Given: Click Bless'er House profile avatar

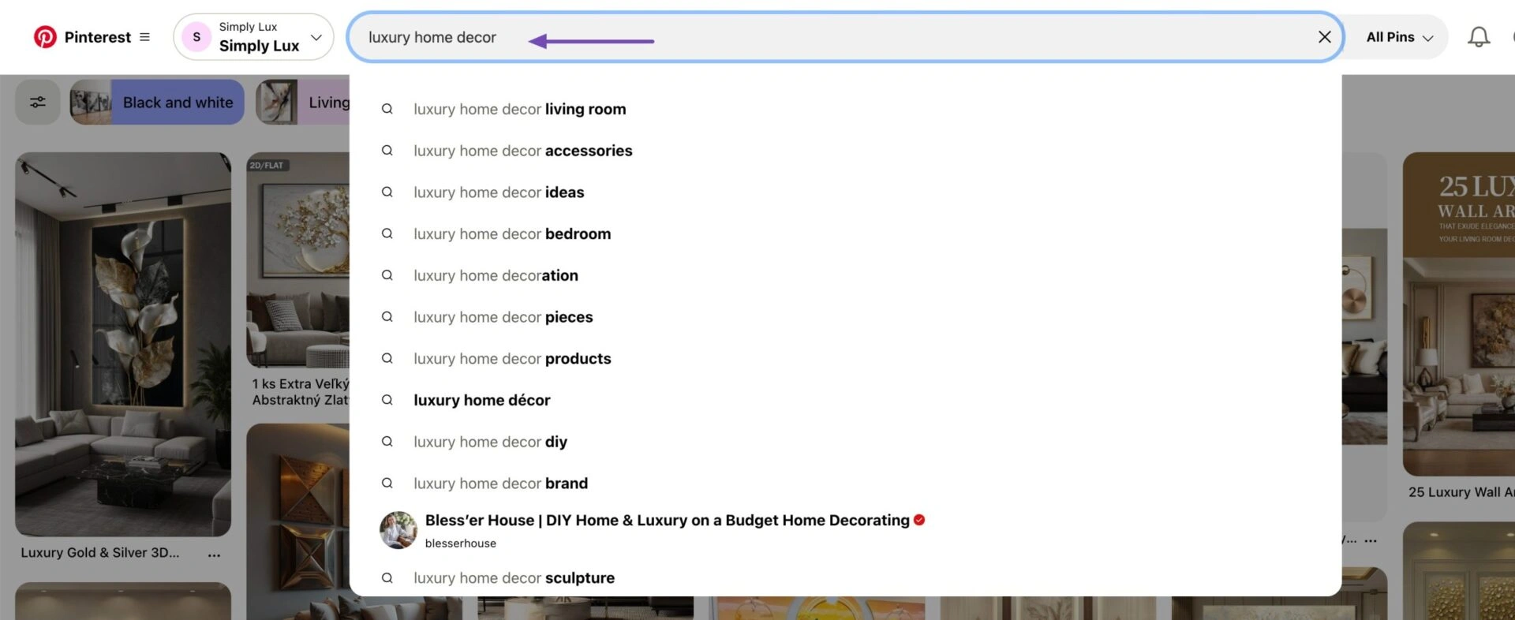Looking at the screenshot, I should [x=398, y=530].
